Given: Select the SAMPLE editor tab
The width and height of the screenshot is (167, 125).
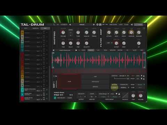Looking at the screenshot, I should click(x=91, y=50).
